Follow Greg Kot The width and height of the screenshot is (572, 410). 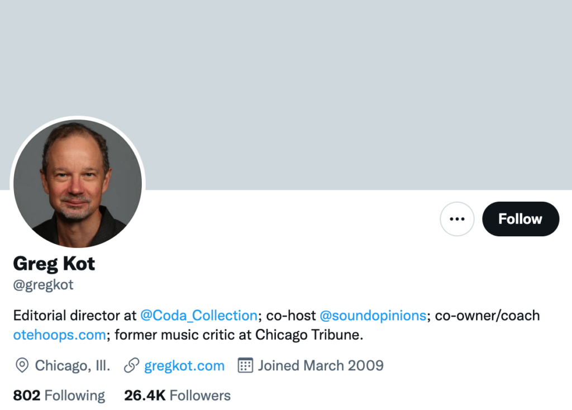520,219
